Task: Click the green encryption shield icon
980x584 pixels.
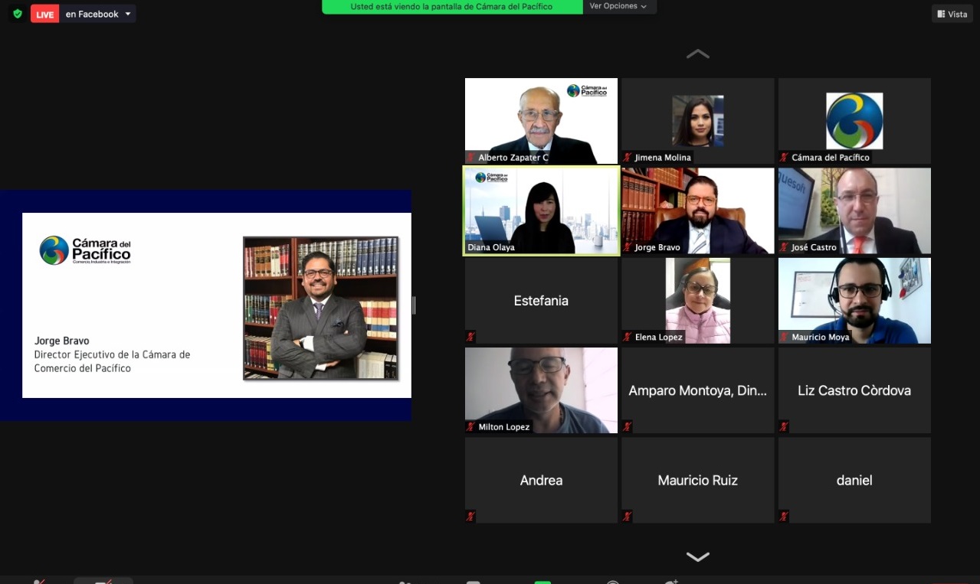Action: 17,14
